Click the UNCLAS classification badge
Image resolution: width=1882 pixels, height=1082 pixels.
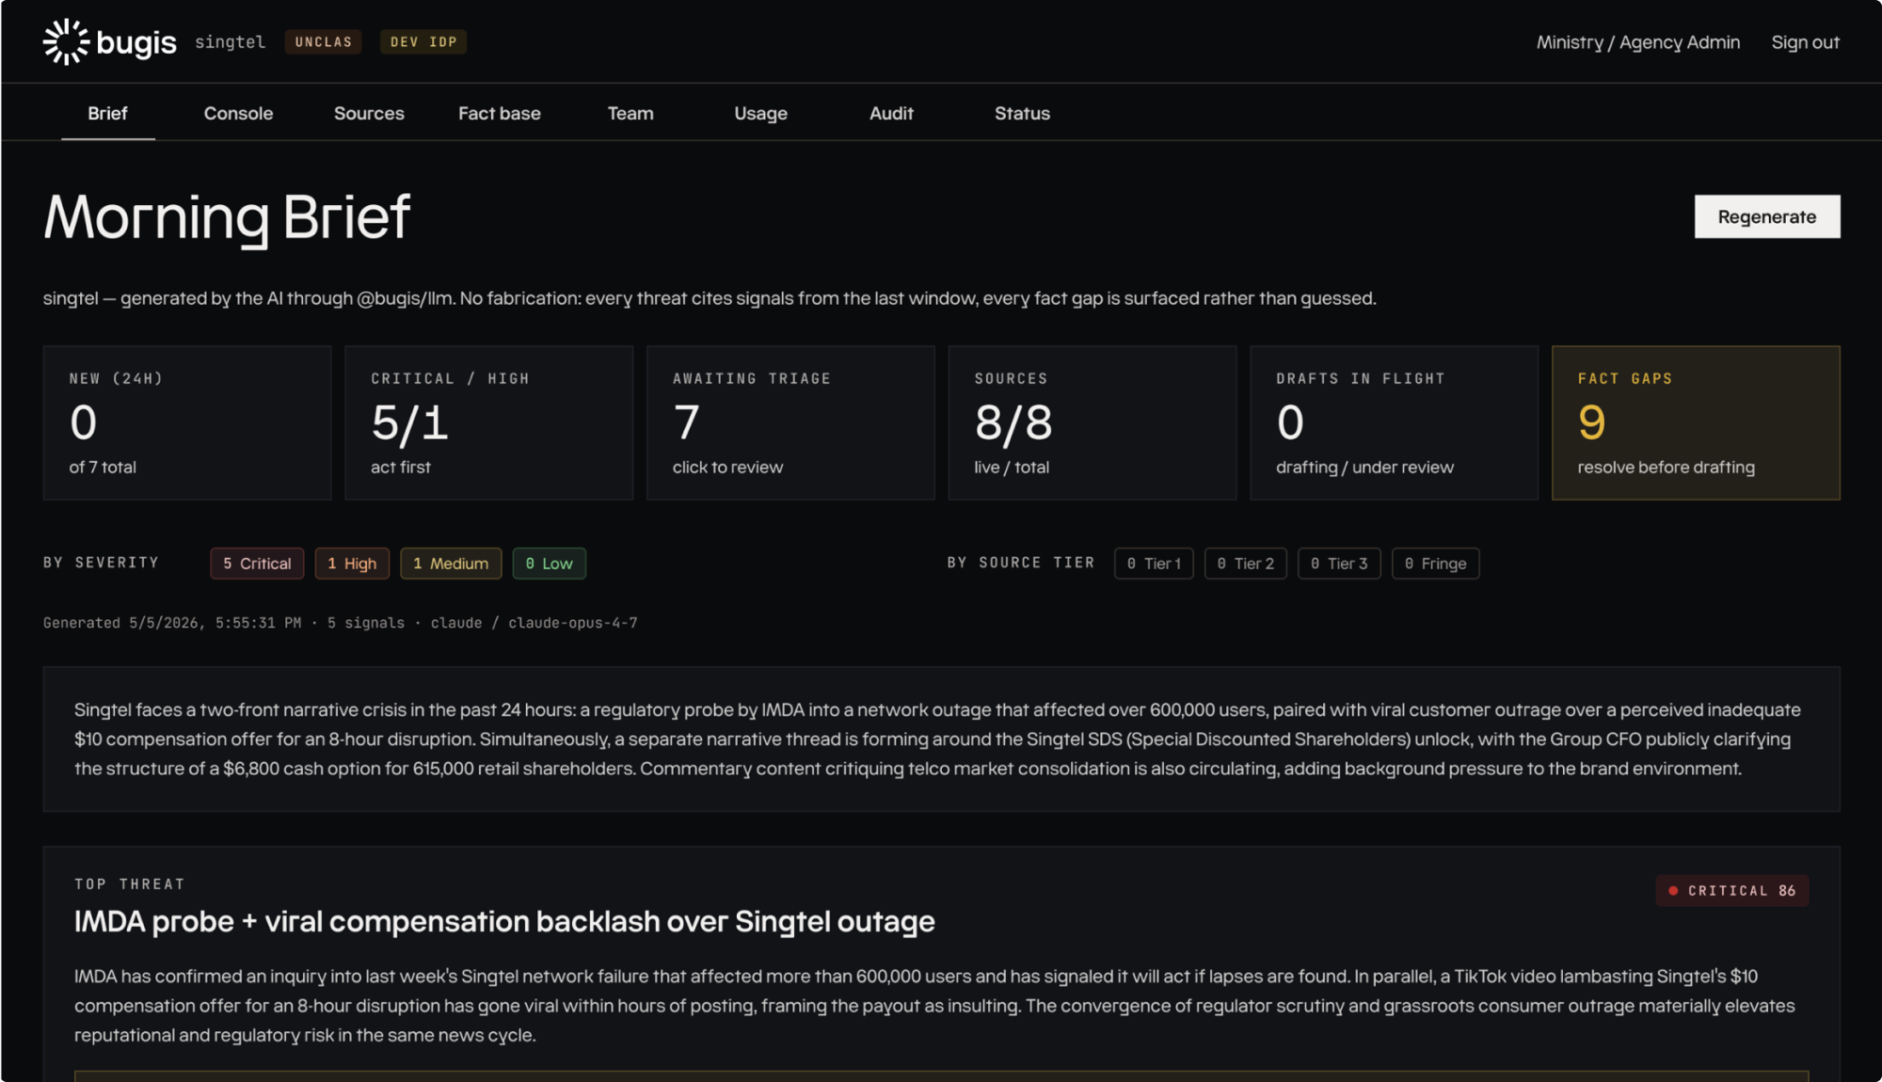323,41
